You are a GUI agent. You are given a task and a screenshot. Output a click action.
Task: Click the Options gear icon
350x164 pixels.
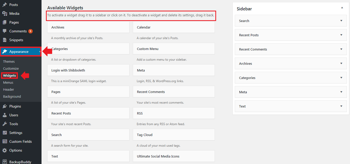coord(5,150)
